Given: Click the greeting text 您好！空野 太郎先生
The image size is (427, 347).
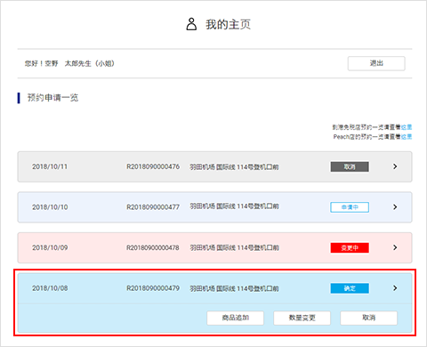Looking at the screenshot, I should [69, 63].
